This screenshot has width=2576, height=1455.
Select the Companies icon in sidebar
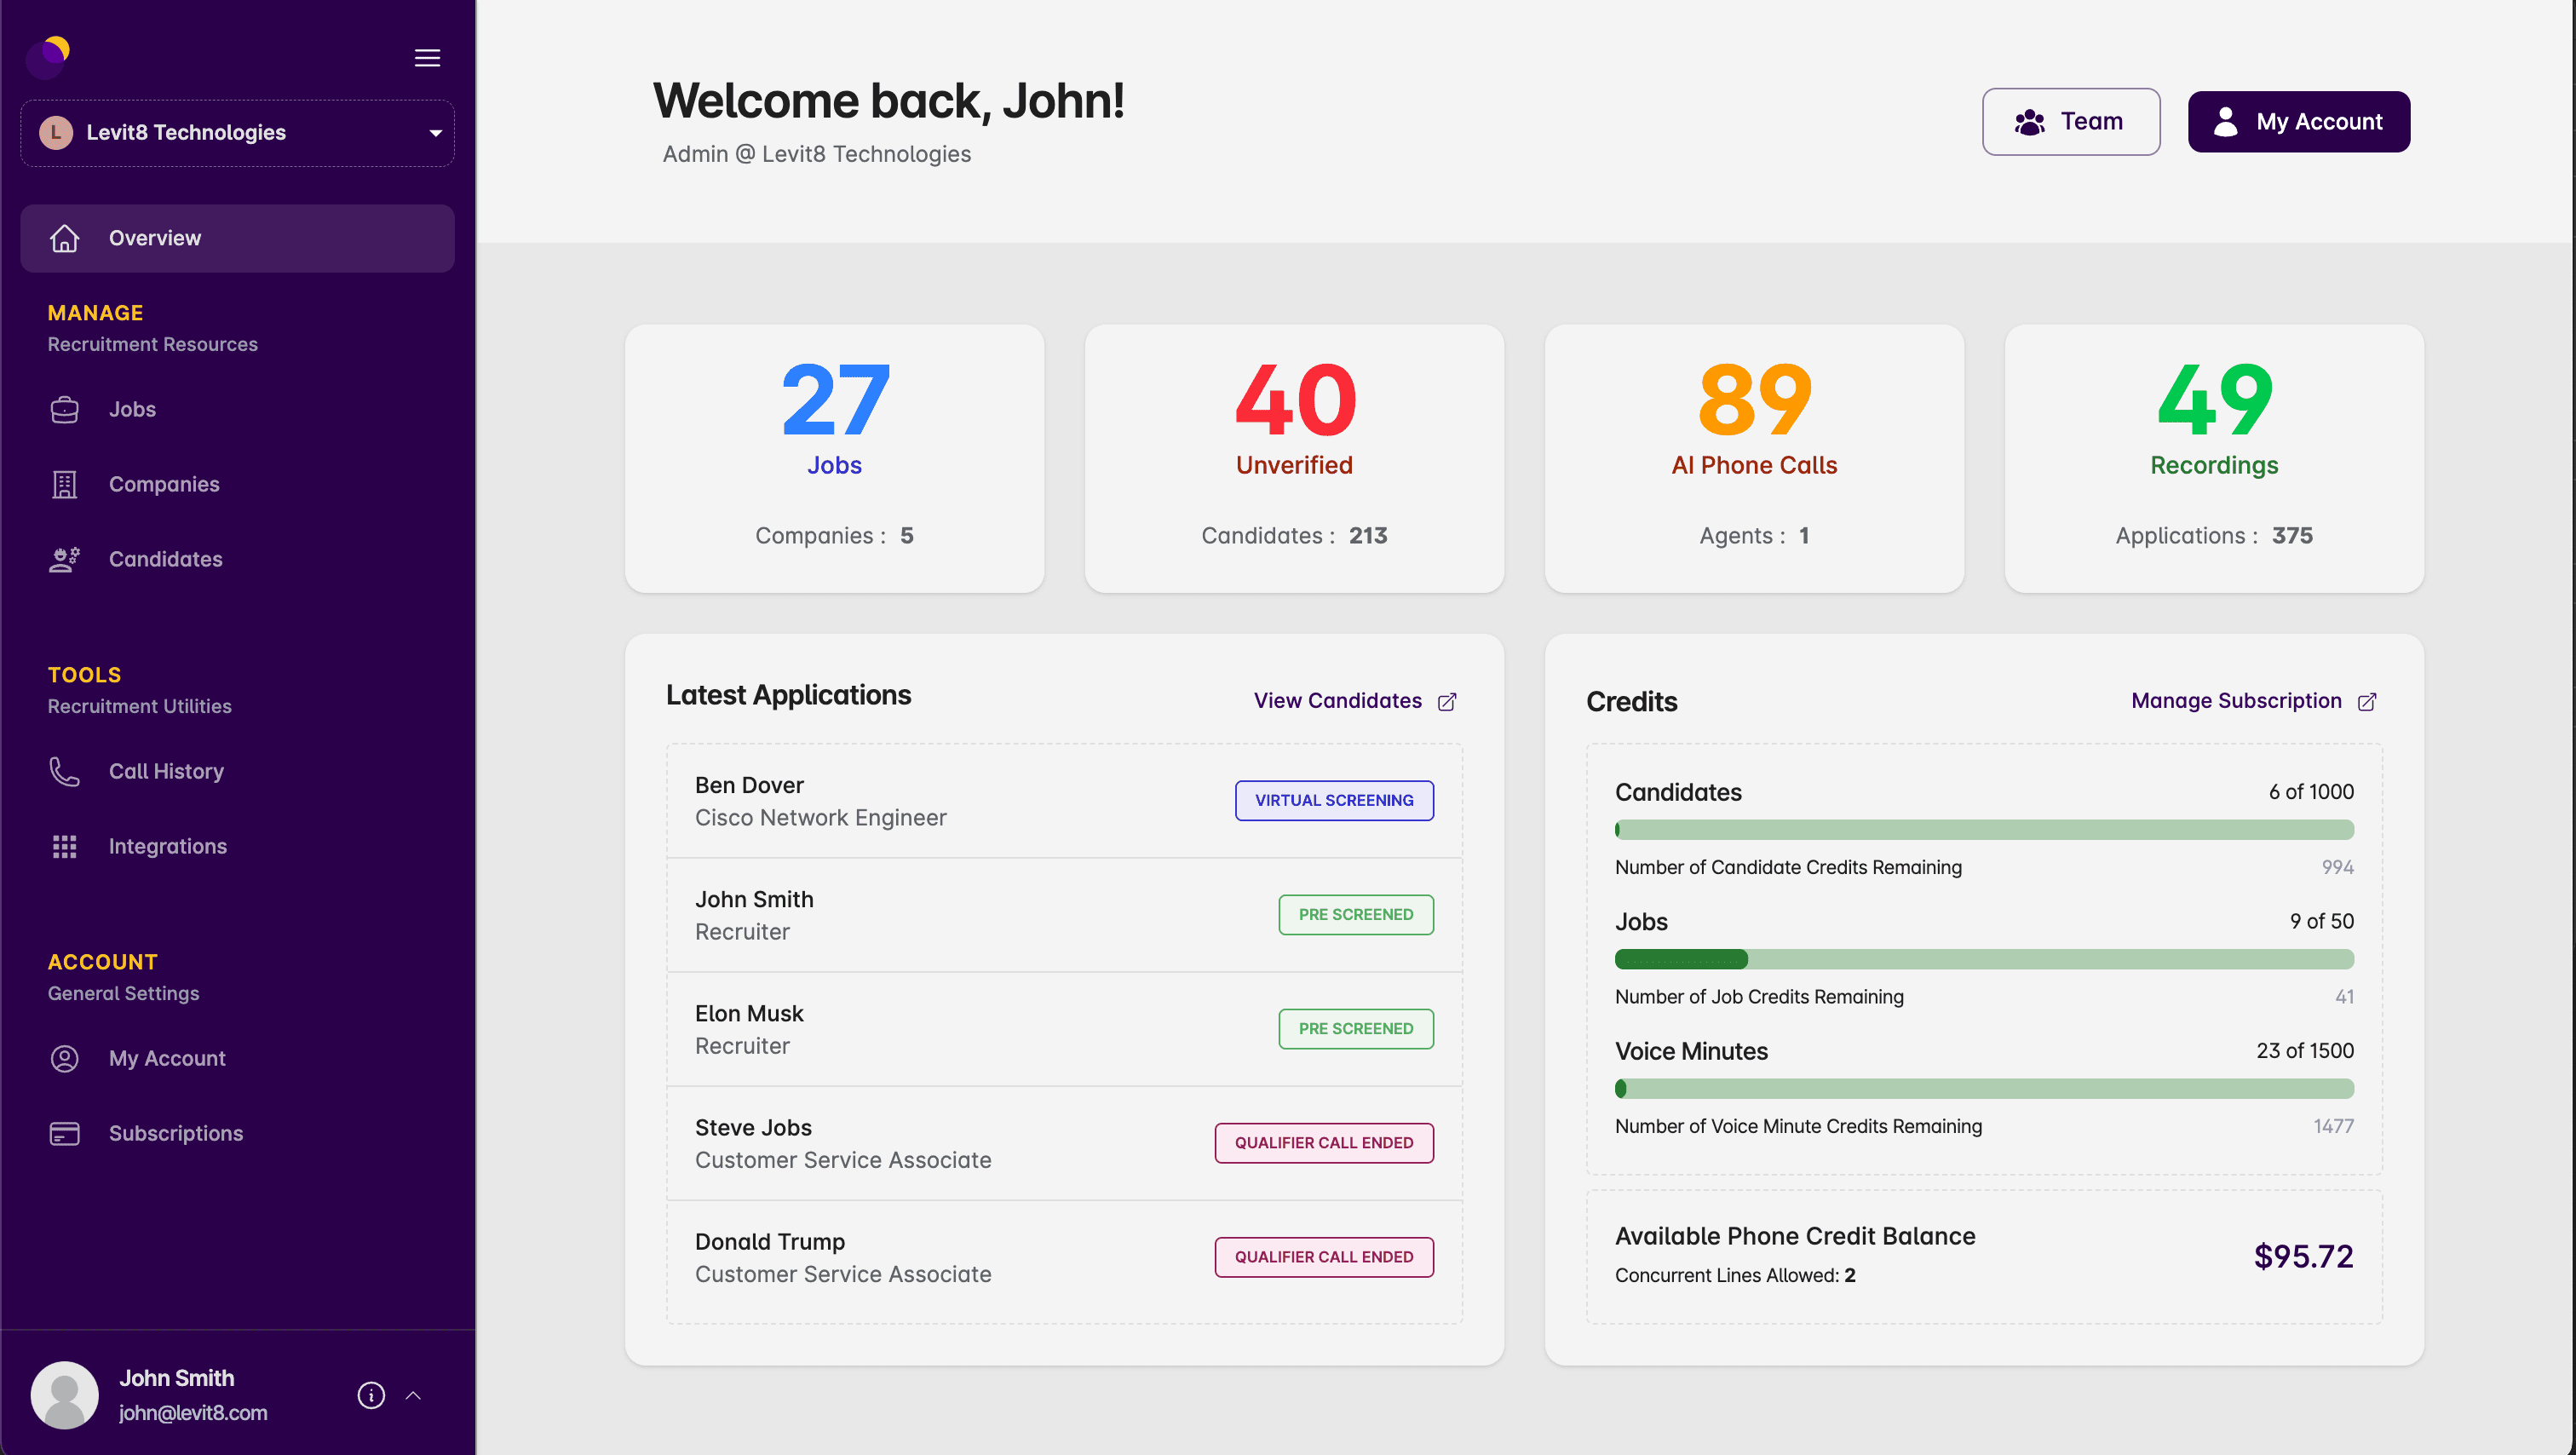point(64,484)
